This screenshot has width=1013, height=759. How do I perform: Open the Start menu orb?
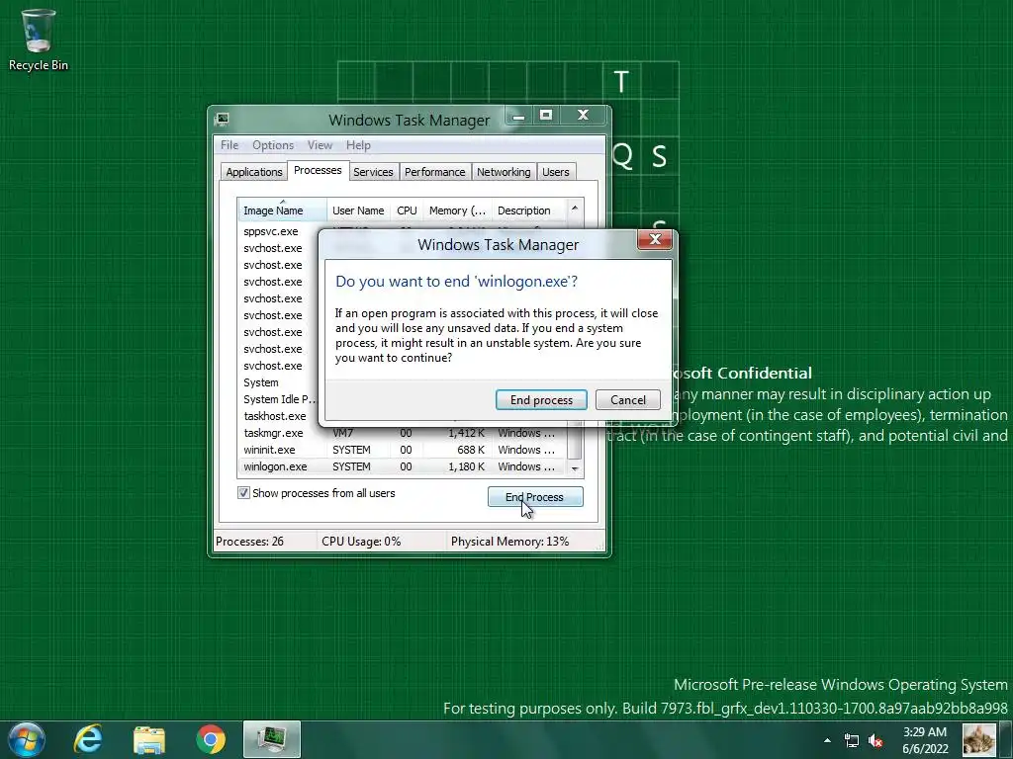tap(26, 739)
